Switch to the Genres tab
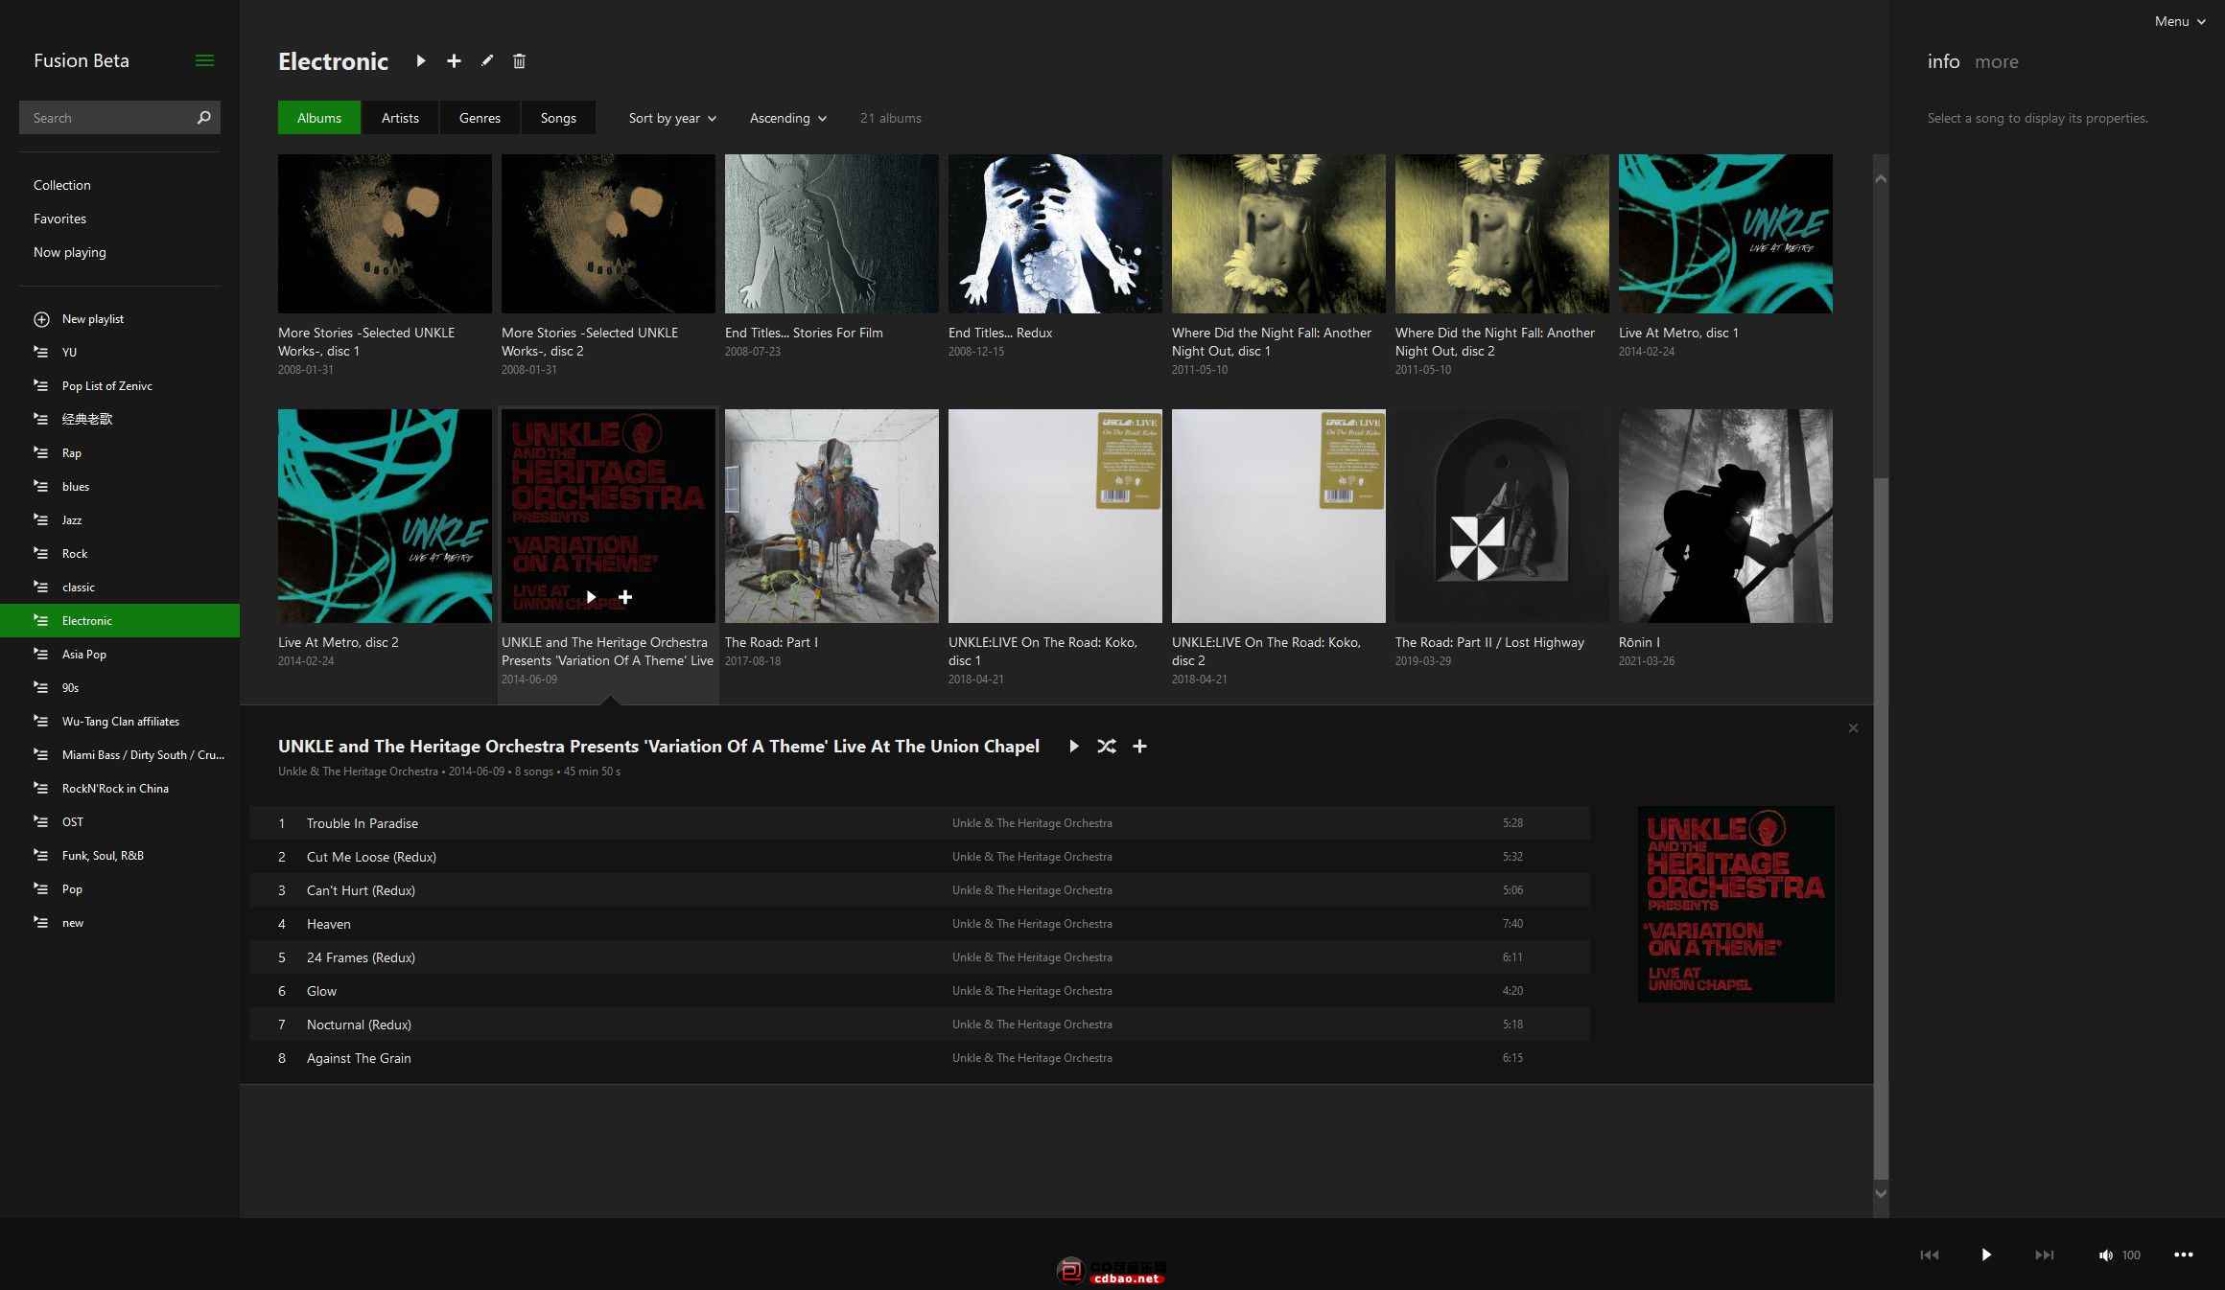This screenshot has height=1290, width=2225. point(480,117)
